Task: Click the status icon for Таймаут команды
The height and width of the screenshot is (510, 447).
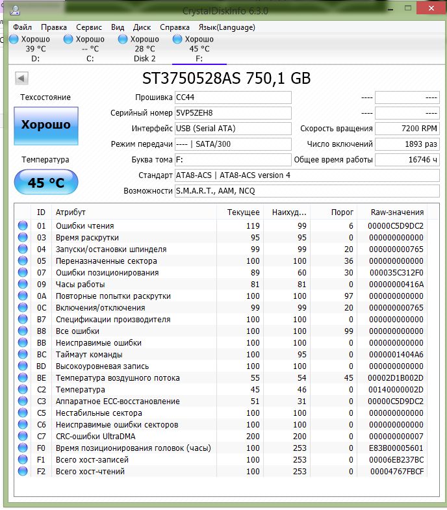Action: coord(23,354)
